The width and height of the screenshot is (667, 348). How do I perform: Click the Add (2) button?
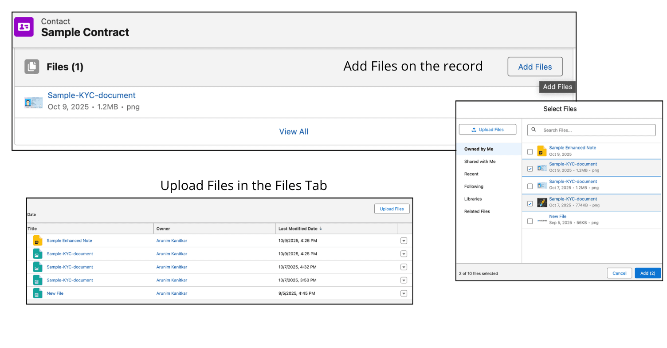[x=647, y=273]
